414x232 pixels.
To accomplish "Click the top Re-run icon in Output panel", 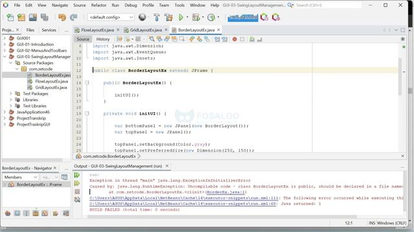I will click(77, 175).
